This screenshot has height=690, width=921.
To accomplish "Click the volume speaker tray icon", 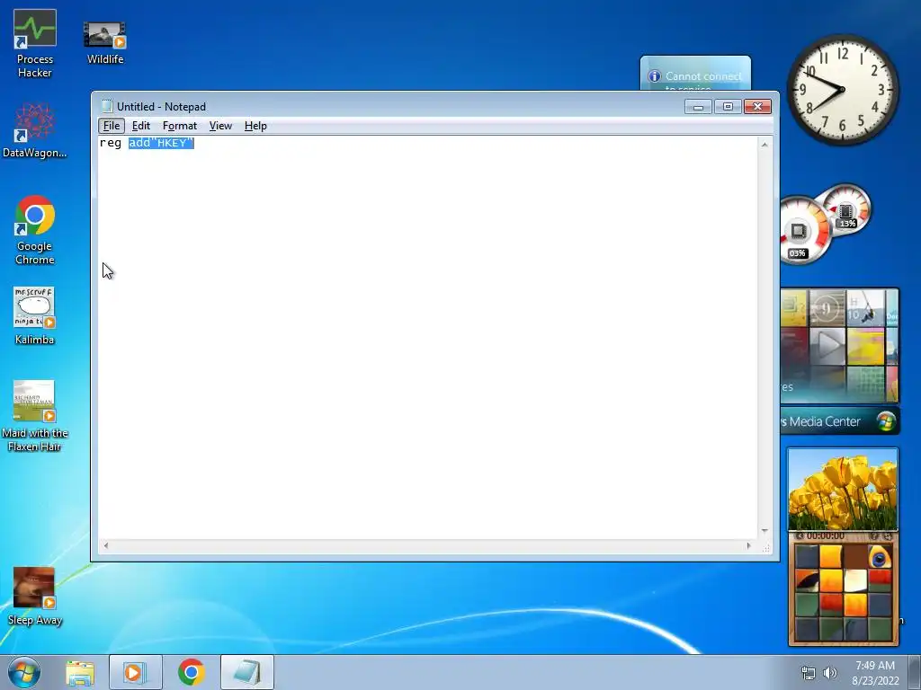I will click(x=830, y=673).
